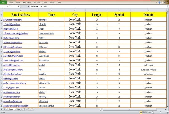This screenshot has width=169, height=114.
Task: Switch to Page Break Preview icon
Action: coord(145,112)
